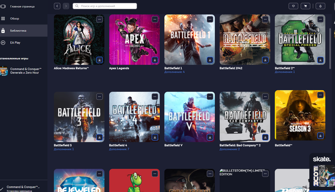View Battlefield 4 add-ons link
335x192 pixels.
[x=119, y=149]
